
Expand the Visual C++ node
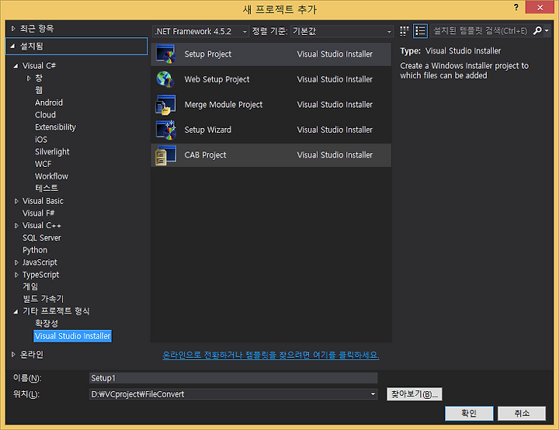16,226
